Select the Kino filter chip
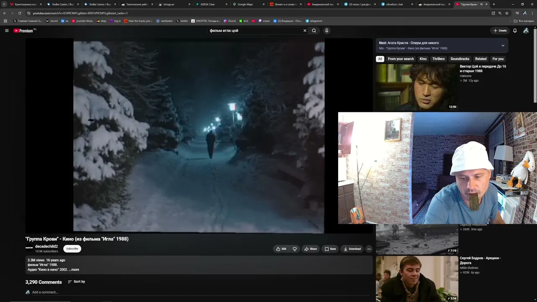Screen dimensions: 537x302 pos(423,59)
